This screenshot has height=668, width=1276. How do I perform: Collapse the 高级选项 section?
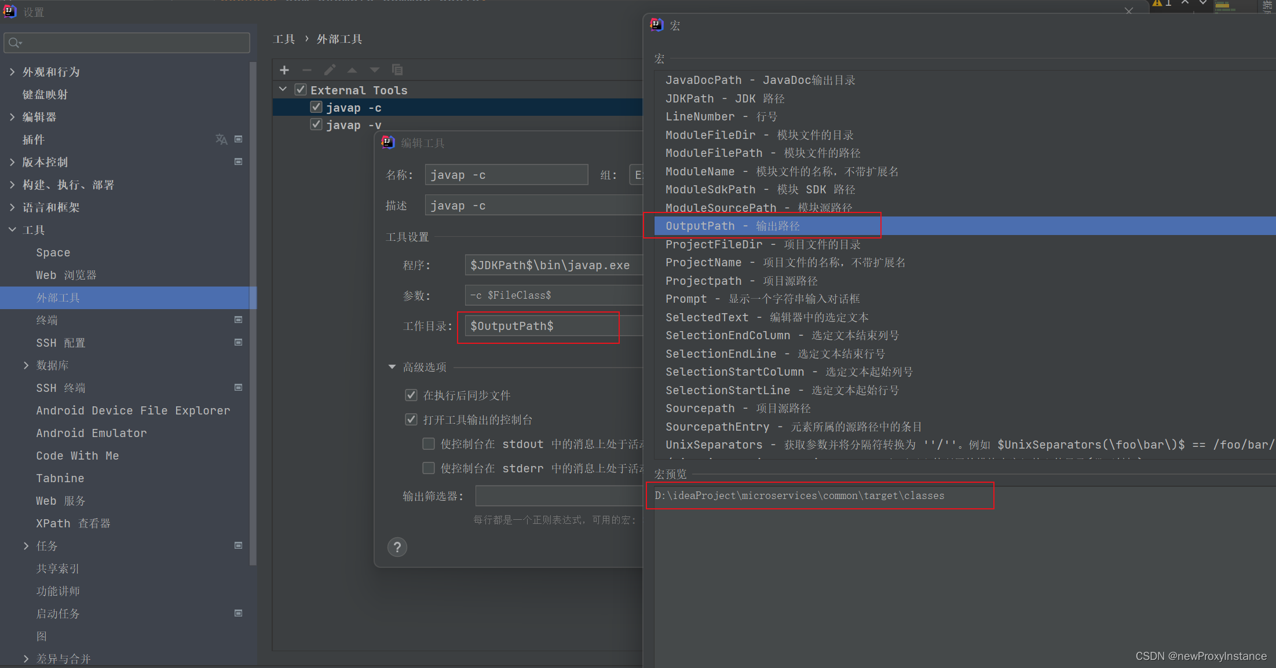392,367
